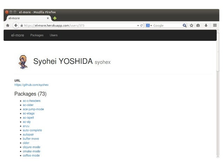Open the auto-complete package link

coord(32,130)
